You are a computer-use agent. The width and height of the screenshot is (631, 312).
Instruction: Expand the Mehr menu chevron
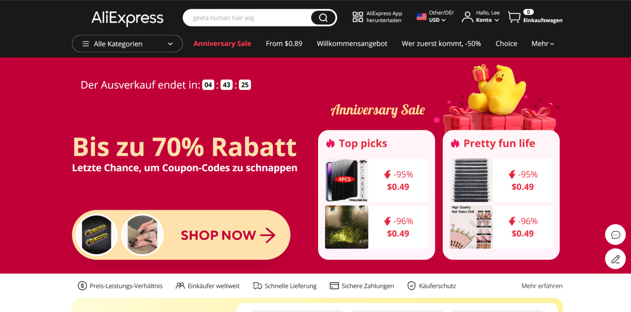(552, 44)
